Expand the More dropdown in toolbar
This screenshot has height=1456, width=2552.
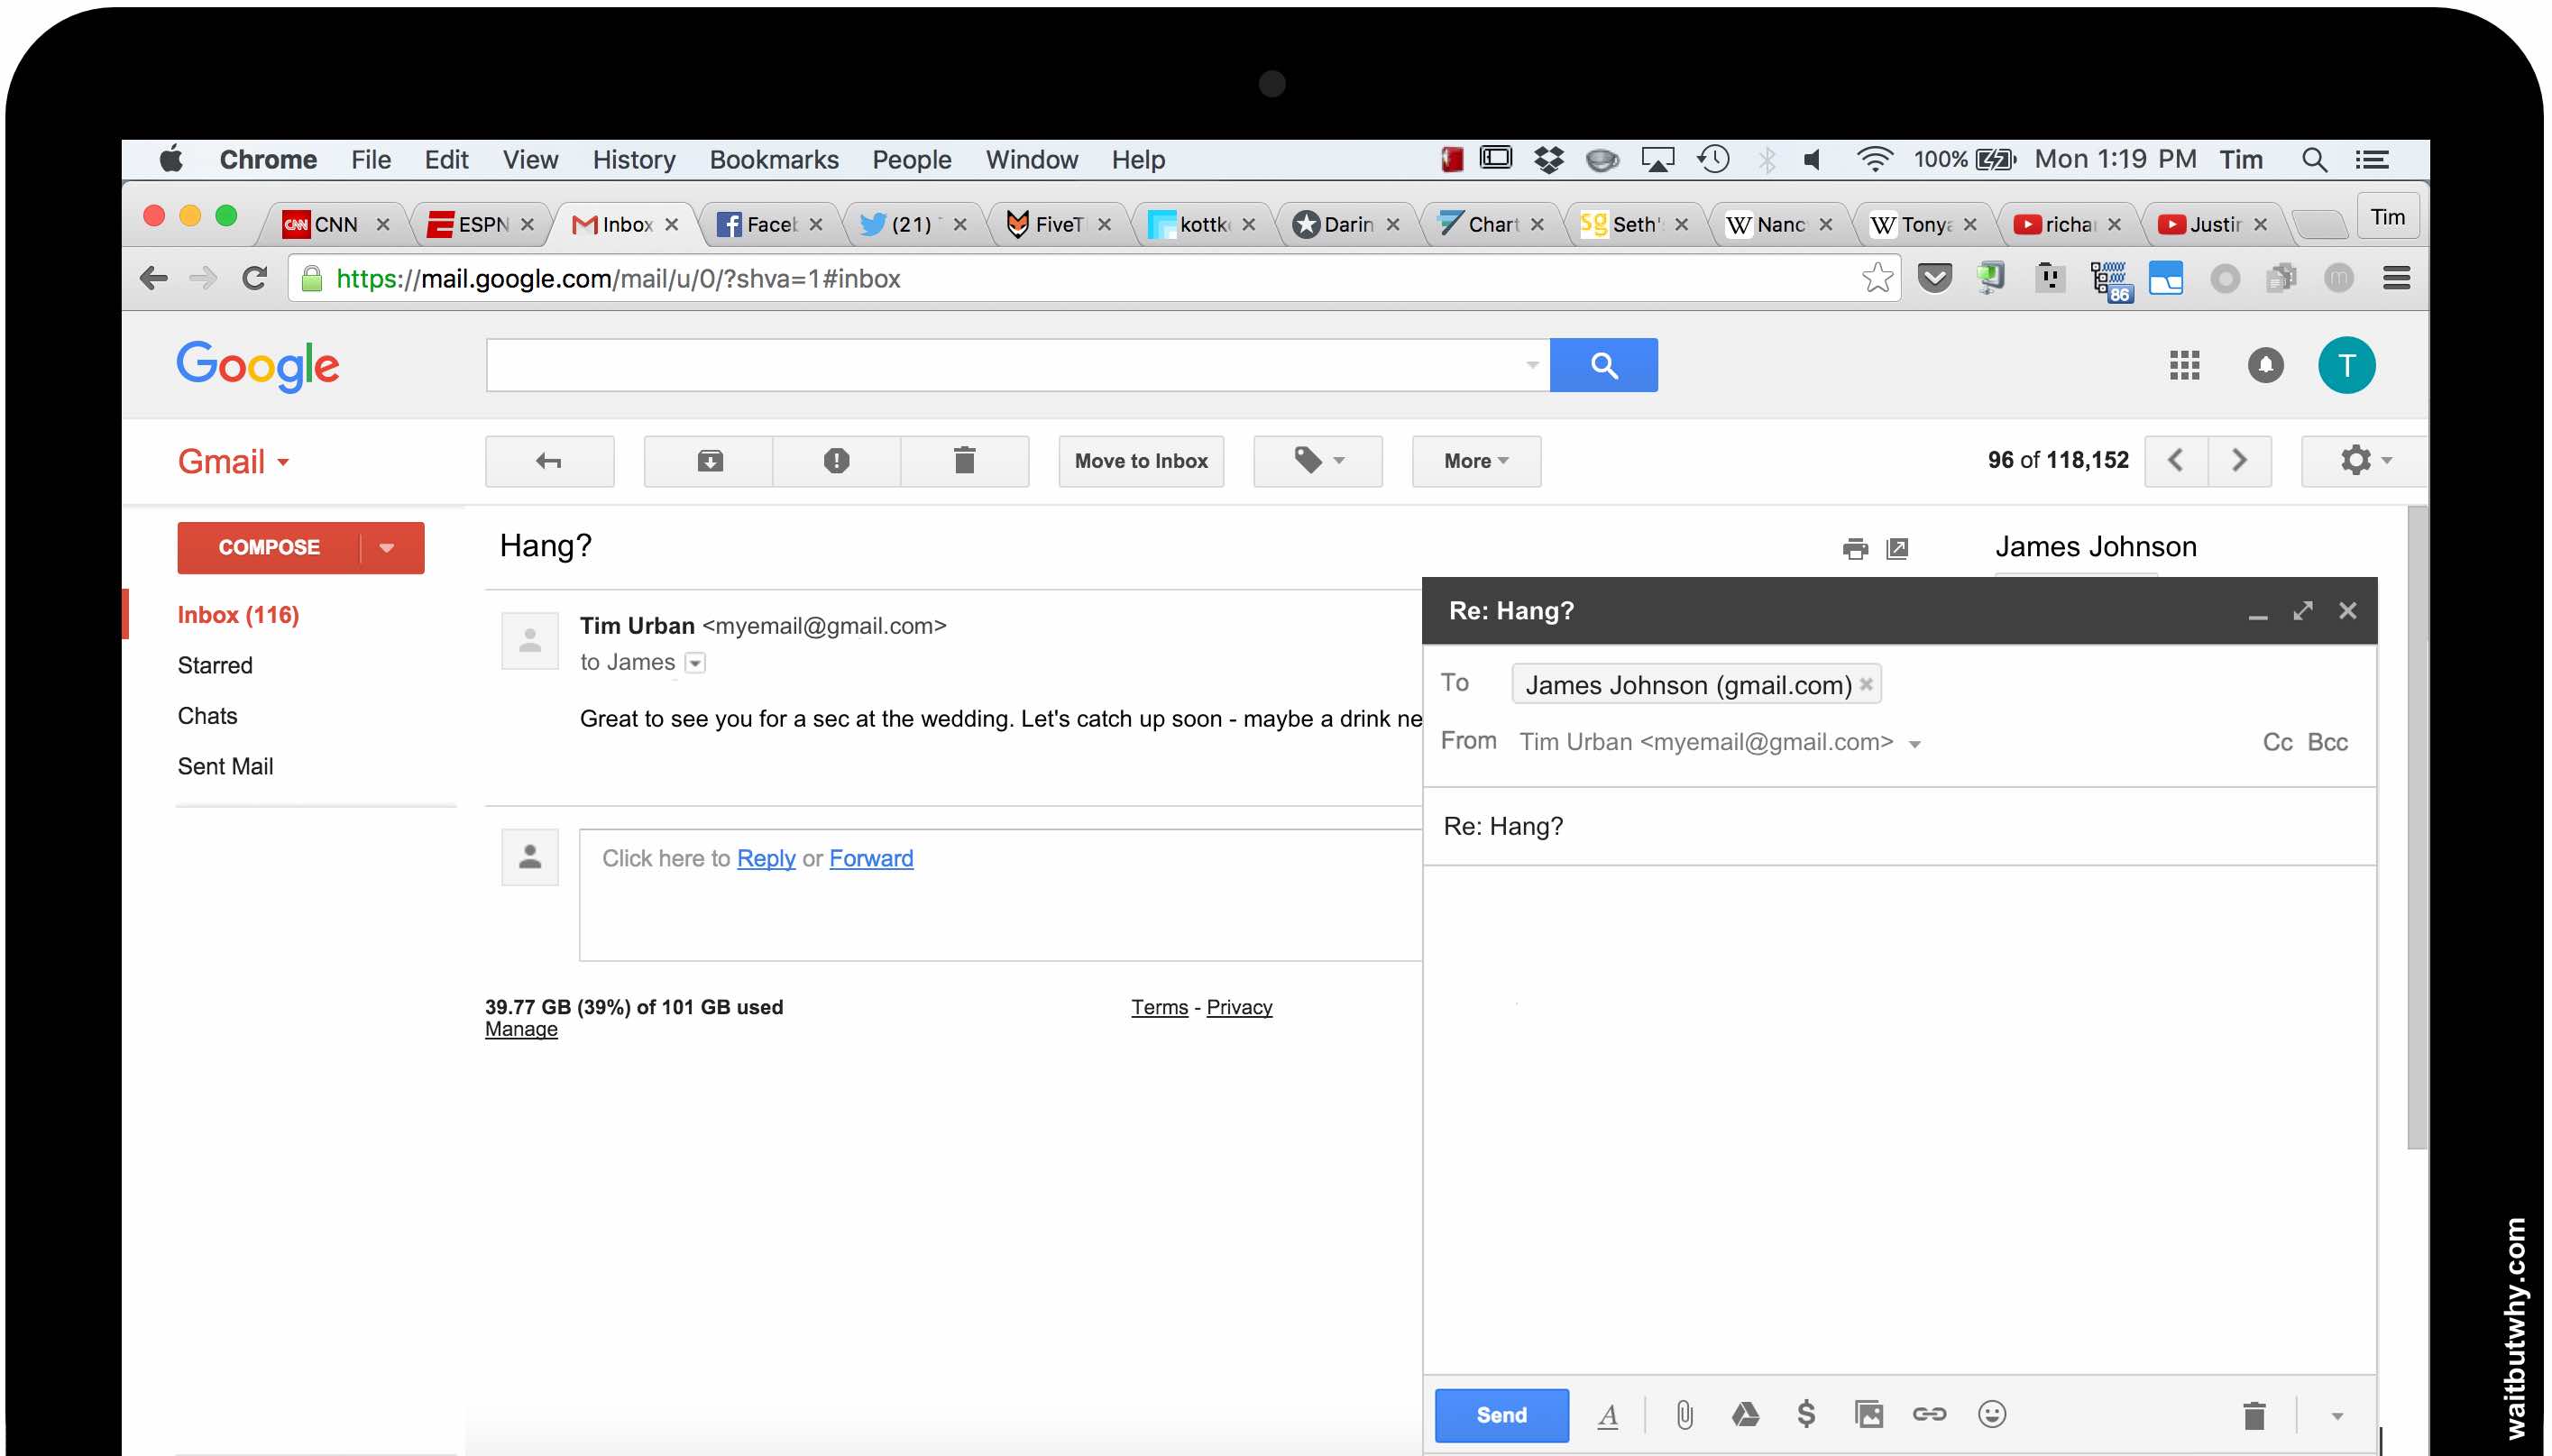point(1475,461)
